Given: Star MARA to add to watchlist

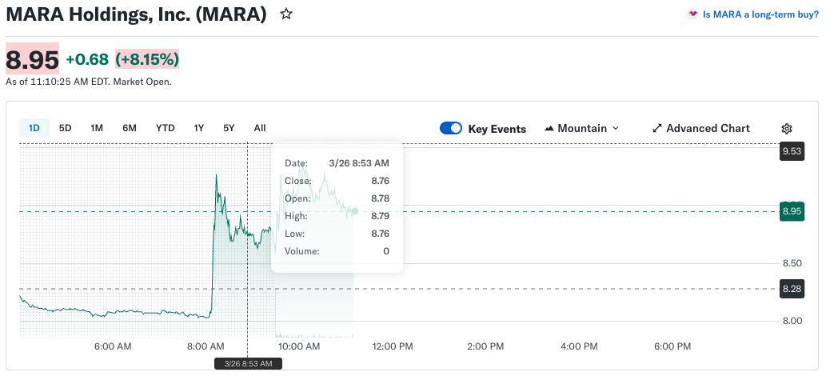Looking at the screenshot, I should [x=286, y=14].
